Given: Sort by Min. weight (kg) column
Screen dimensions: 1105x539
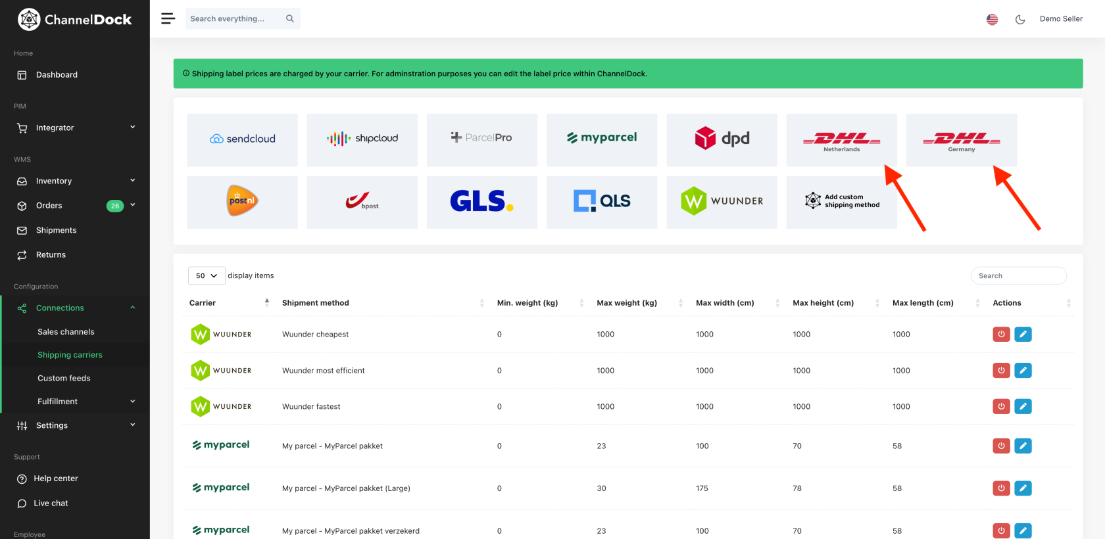Looking at the screenshot, I should point(540,303).
